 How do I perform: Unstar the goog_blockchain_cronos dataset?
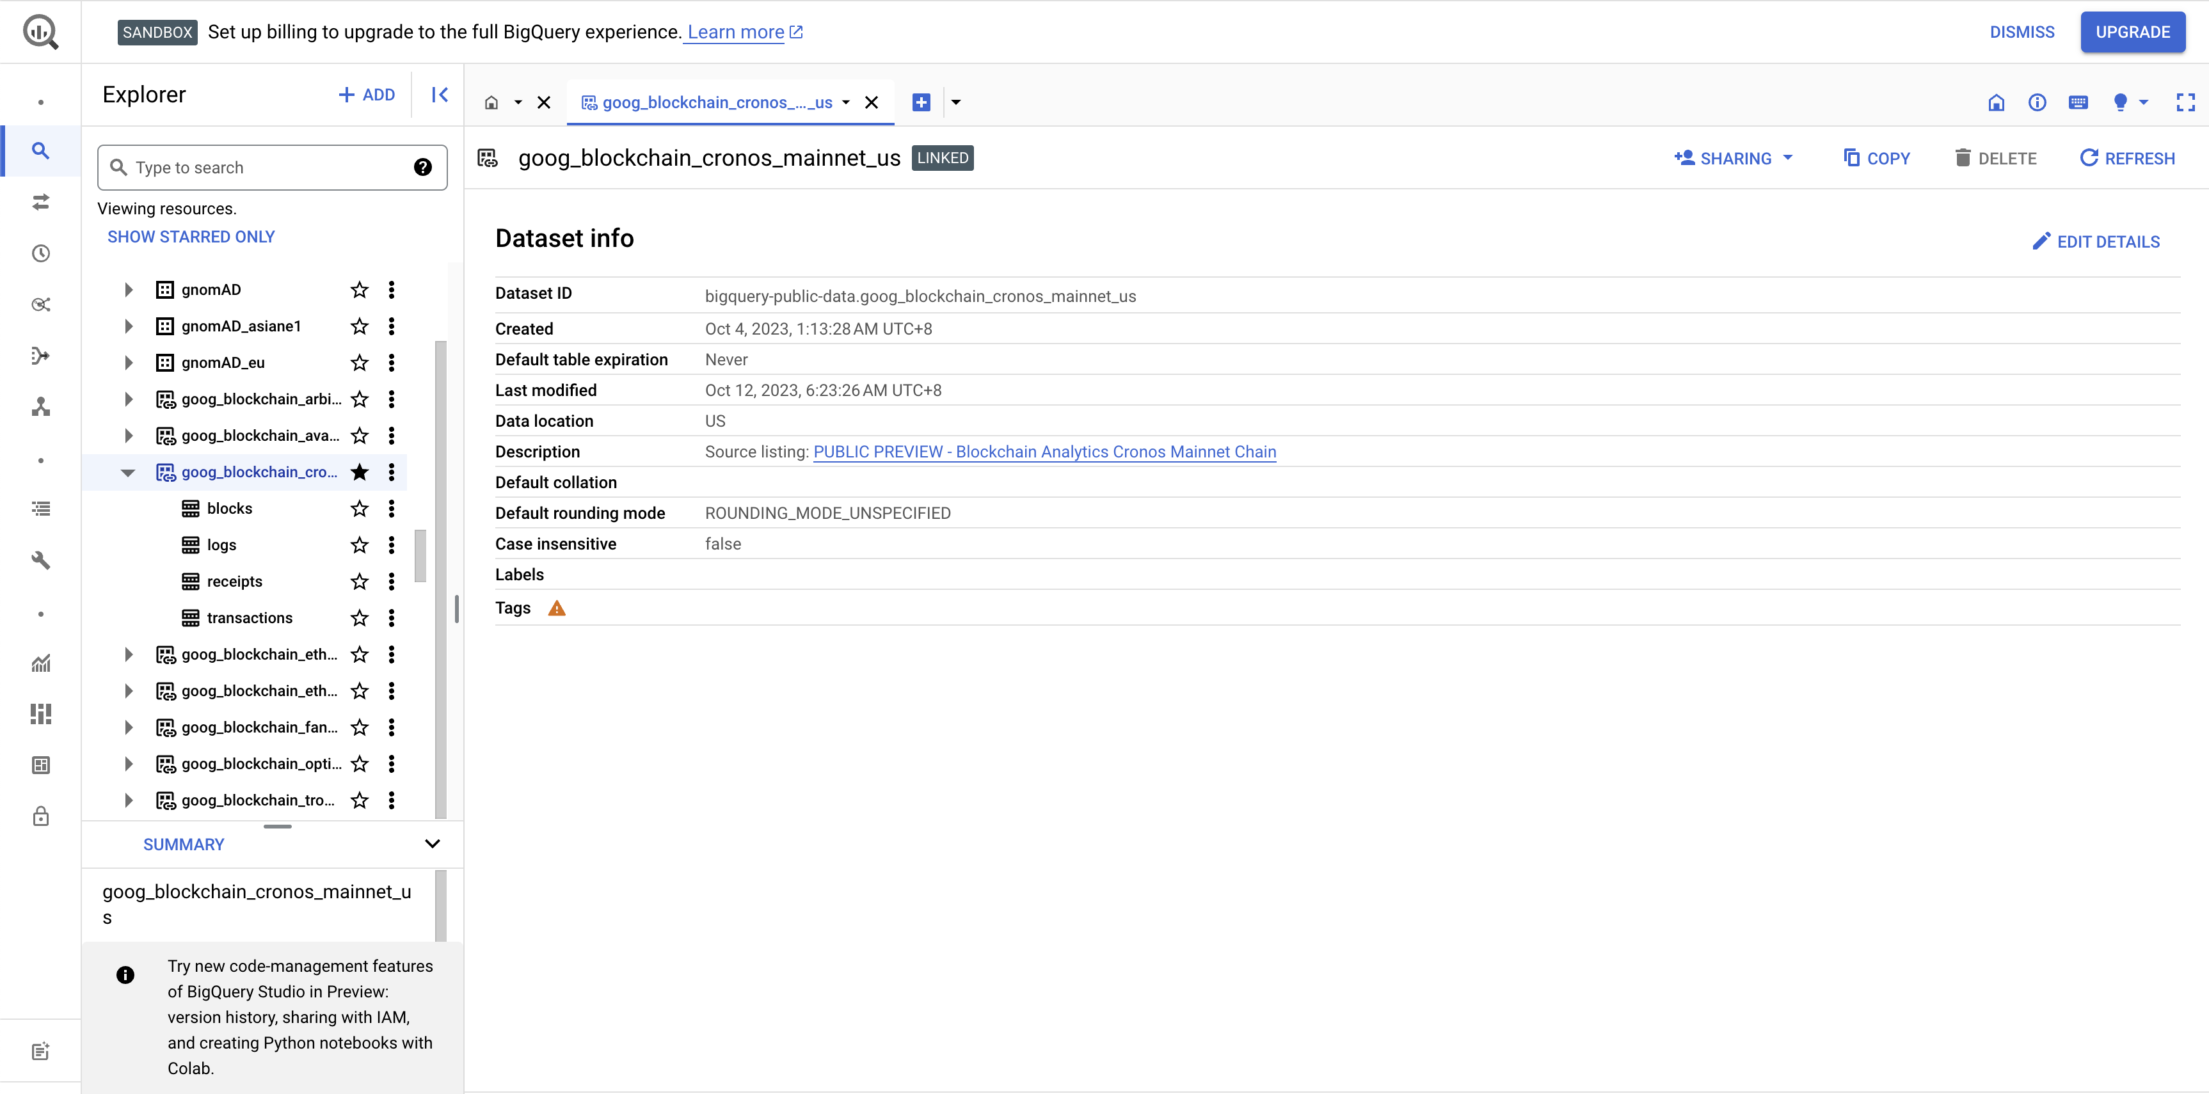(x=359, y=472)
